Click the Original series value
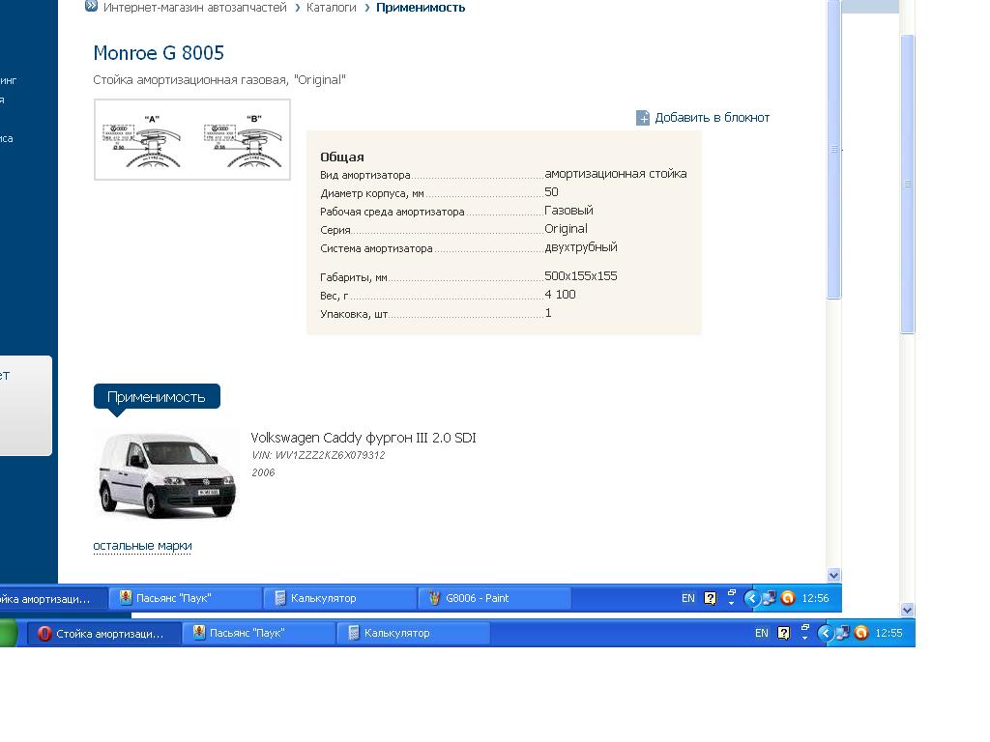990x742 pixels. (x=566, y=228)
